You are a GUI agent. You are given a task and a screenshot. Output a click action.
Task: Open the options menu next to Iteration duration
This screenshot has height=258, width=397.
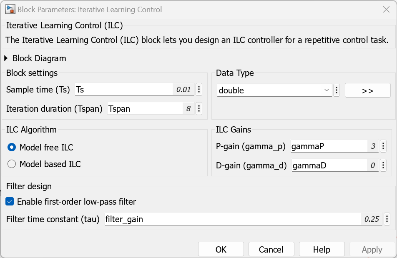pyautogui.click(x=199, y=109)
